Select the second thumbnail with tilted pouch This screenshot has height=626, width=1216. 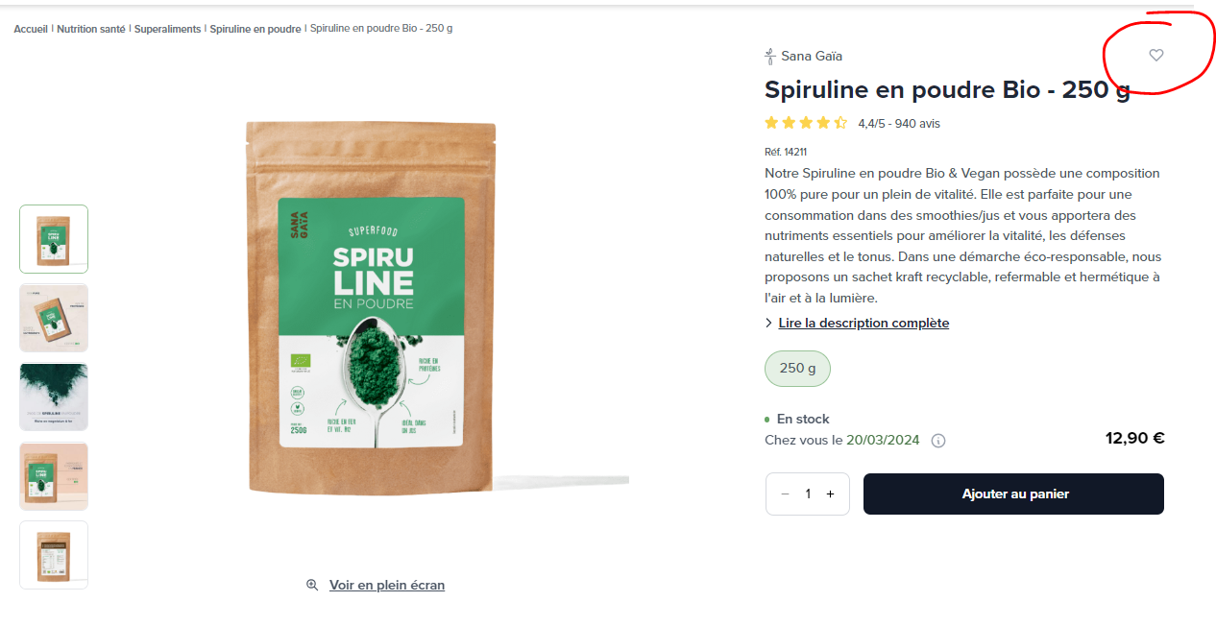coord(54,318)
